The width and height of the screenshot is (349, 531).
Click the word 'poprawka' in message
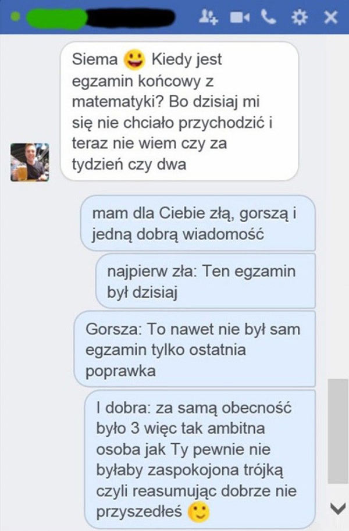(120, 372)
